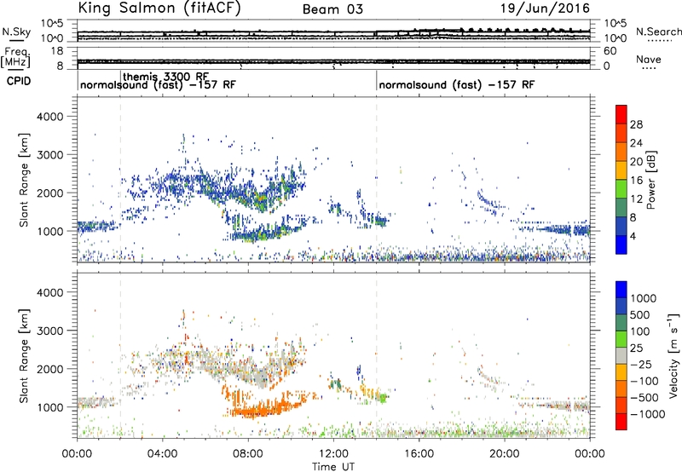Click the 'Power [dB]' colorbar title
This screenshot has height=472, width=682.
650,180
